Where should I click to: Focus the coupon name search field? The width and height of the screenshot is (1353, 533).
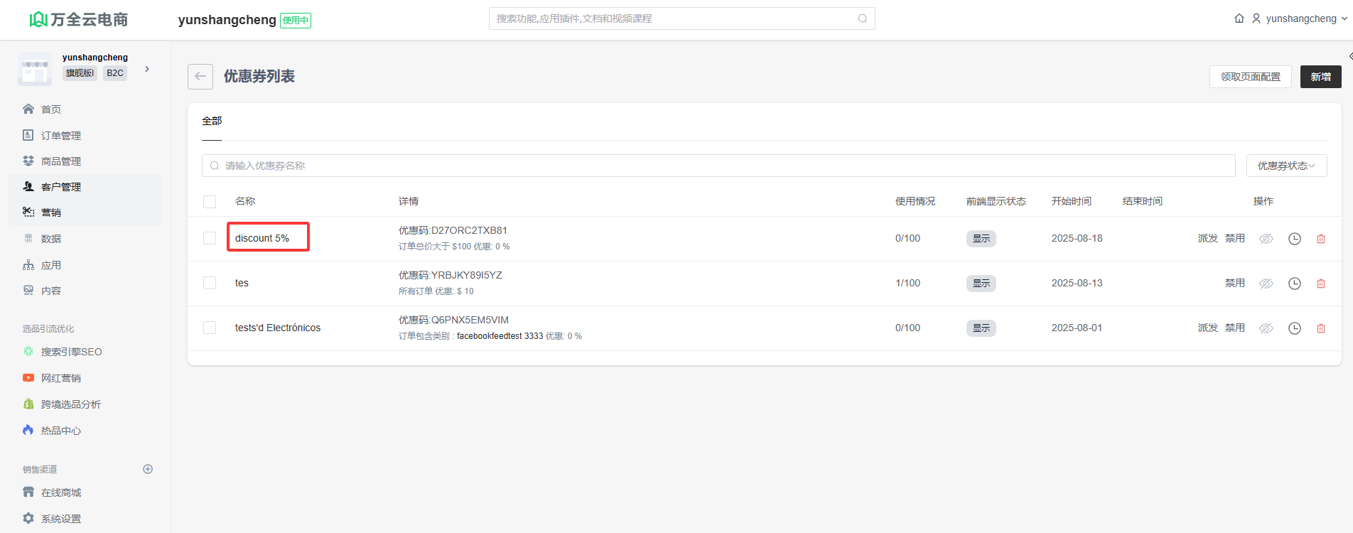pos(718,166)
